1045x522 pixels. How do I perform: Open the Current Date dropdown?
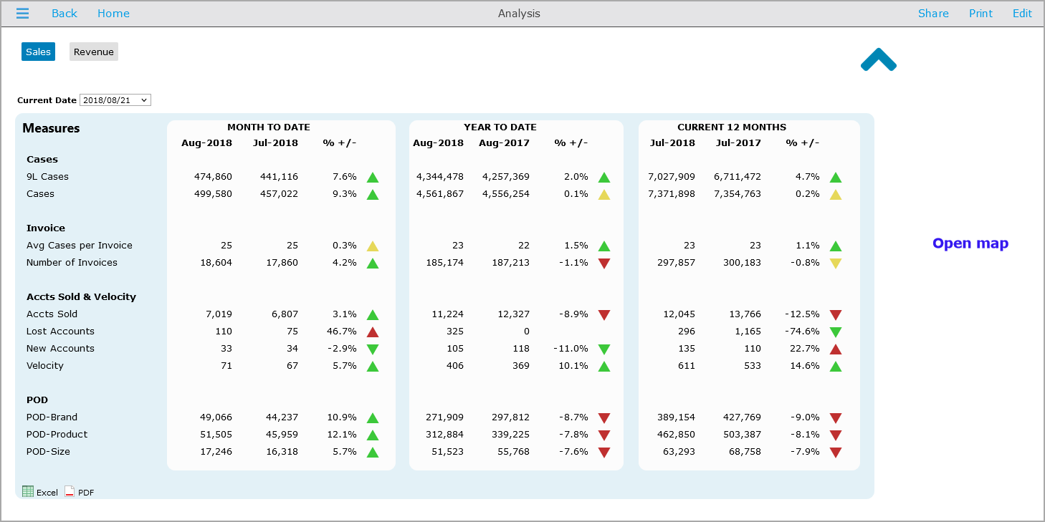(115, 100)
